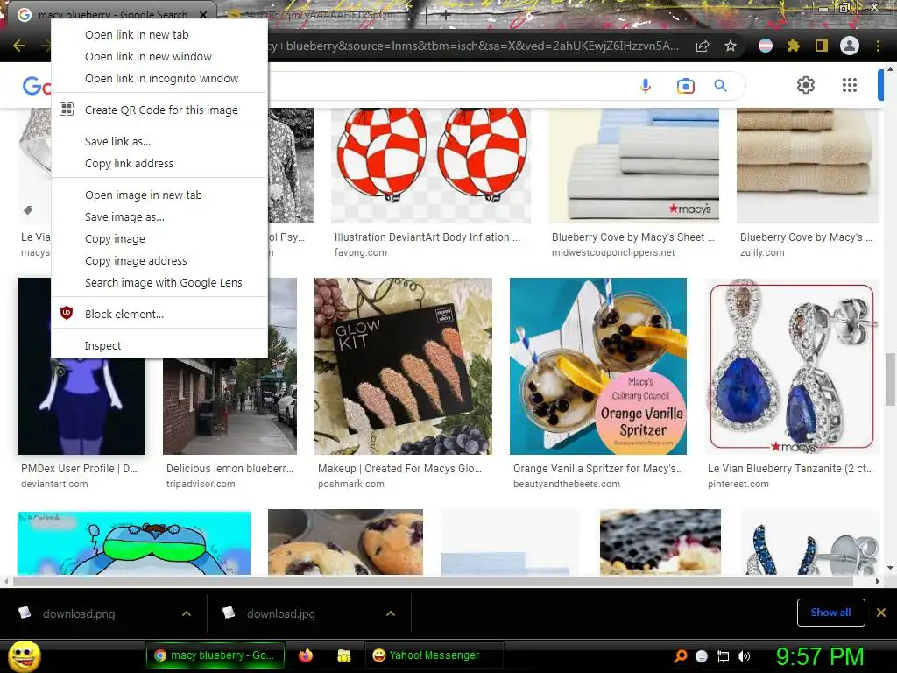Open the Chrome profile avatar
The image size is (897, 673).
(x=850, y=46)
